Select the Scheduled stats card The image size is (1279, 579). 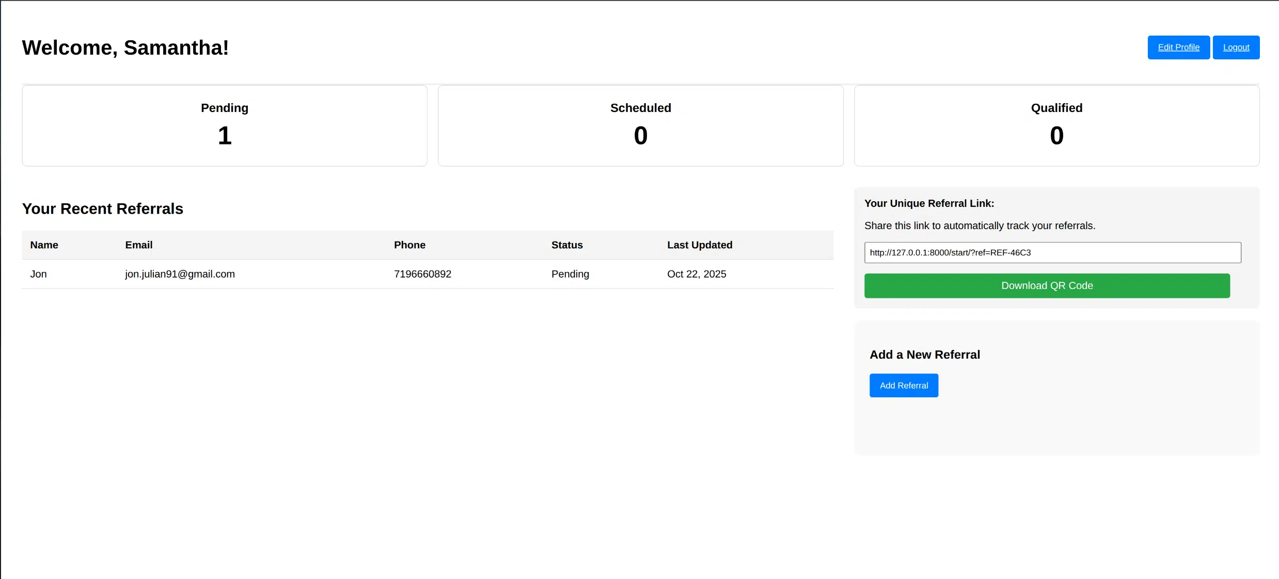[640, 126]
